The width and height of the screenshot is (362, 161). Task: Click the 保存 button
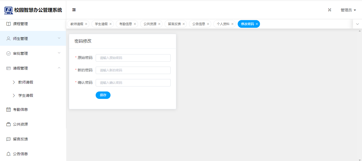[103, 95]
